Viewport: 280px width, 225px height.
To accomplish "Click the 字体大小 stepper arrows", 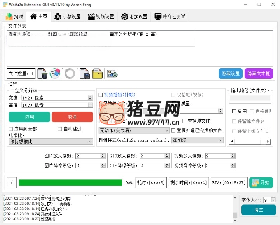I will [x=273, y=200].
